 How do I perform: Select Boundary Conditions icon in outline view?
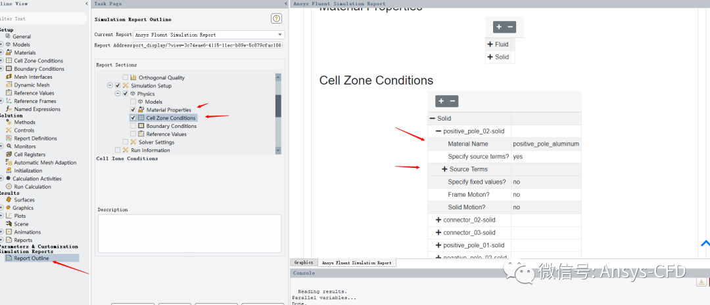tap(9, 69)
